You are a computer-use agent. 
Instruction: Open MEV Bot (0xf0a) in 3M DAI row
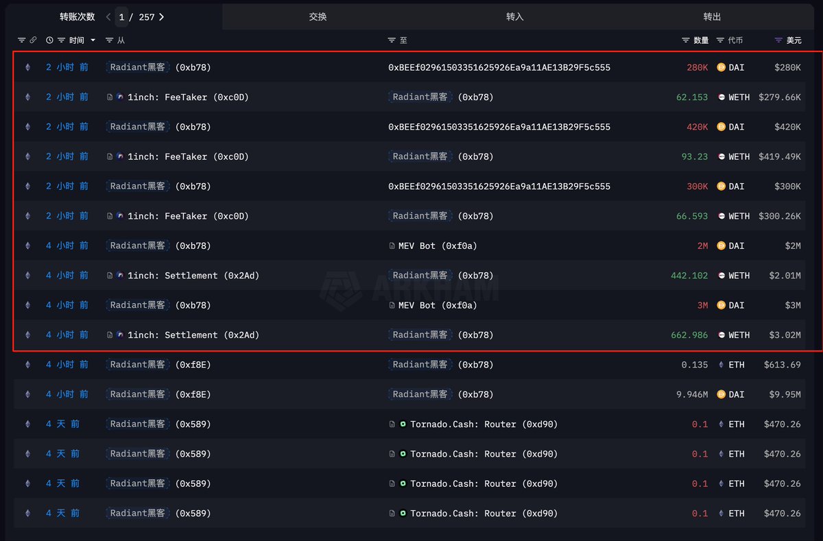point(438,305)
